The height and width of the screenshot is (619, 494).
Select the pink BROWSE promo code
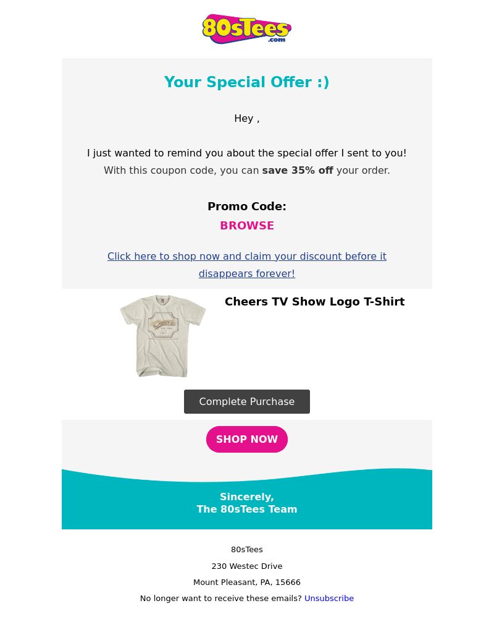tap(247, 226)
